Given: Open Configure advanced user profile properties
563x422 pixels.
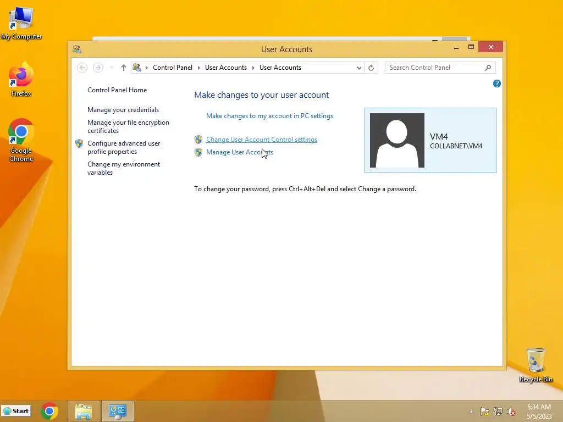Looking at the screenshot, I should (124, 147).
